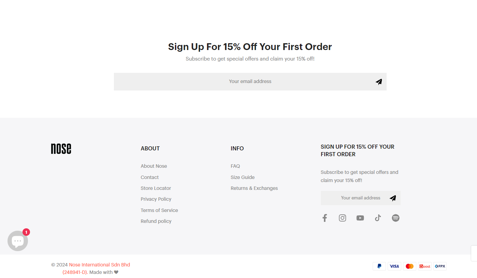Screen dimensions: 477x278
Task: Open the YouTube social icon
Action: click(x=360, y=218)
